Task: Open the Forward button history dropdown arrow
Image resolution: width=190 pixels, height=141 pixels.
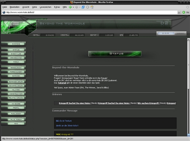Action: click(79, 7)
